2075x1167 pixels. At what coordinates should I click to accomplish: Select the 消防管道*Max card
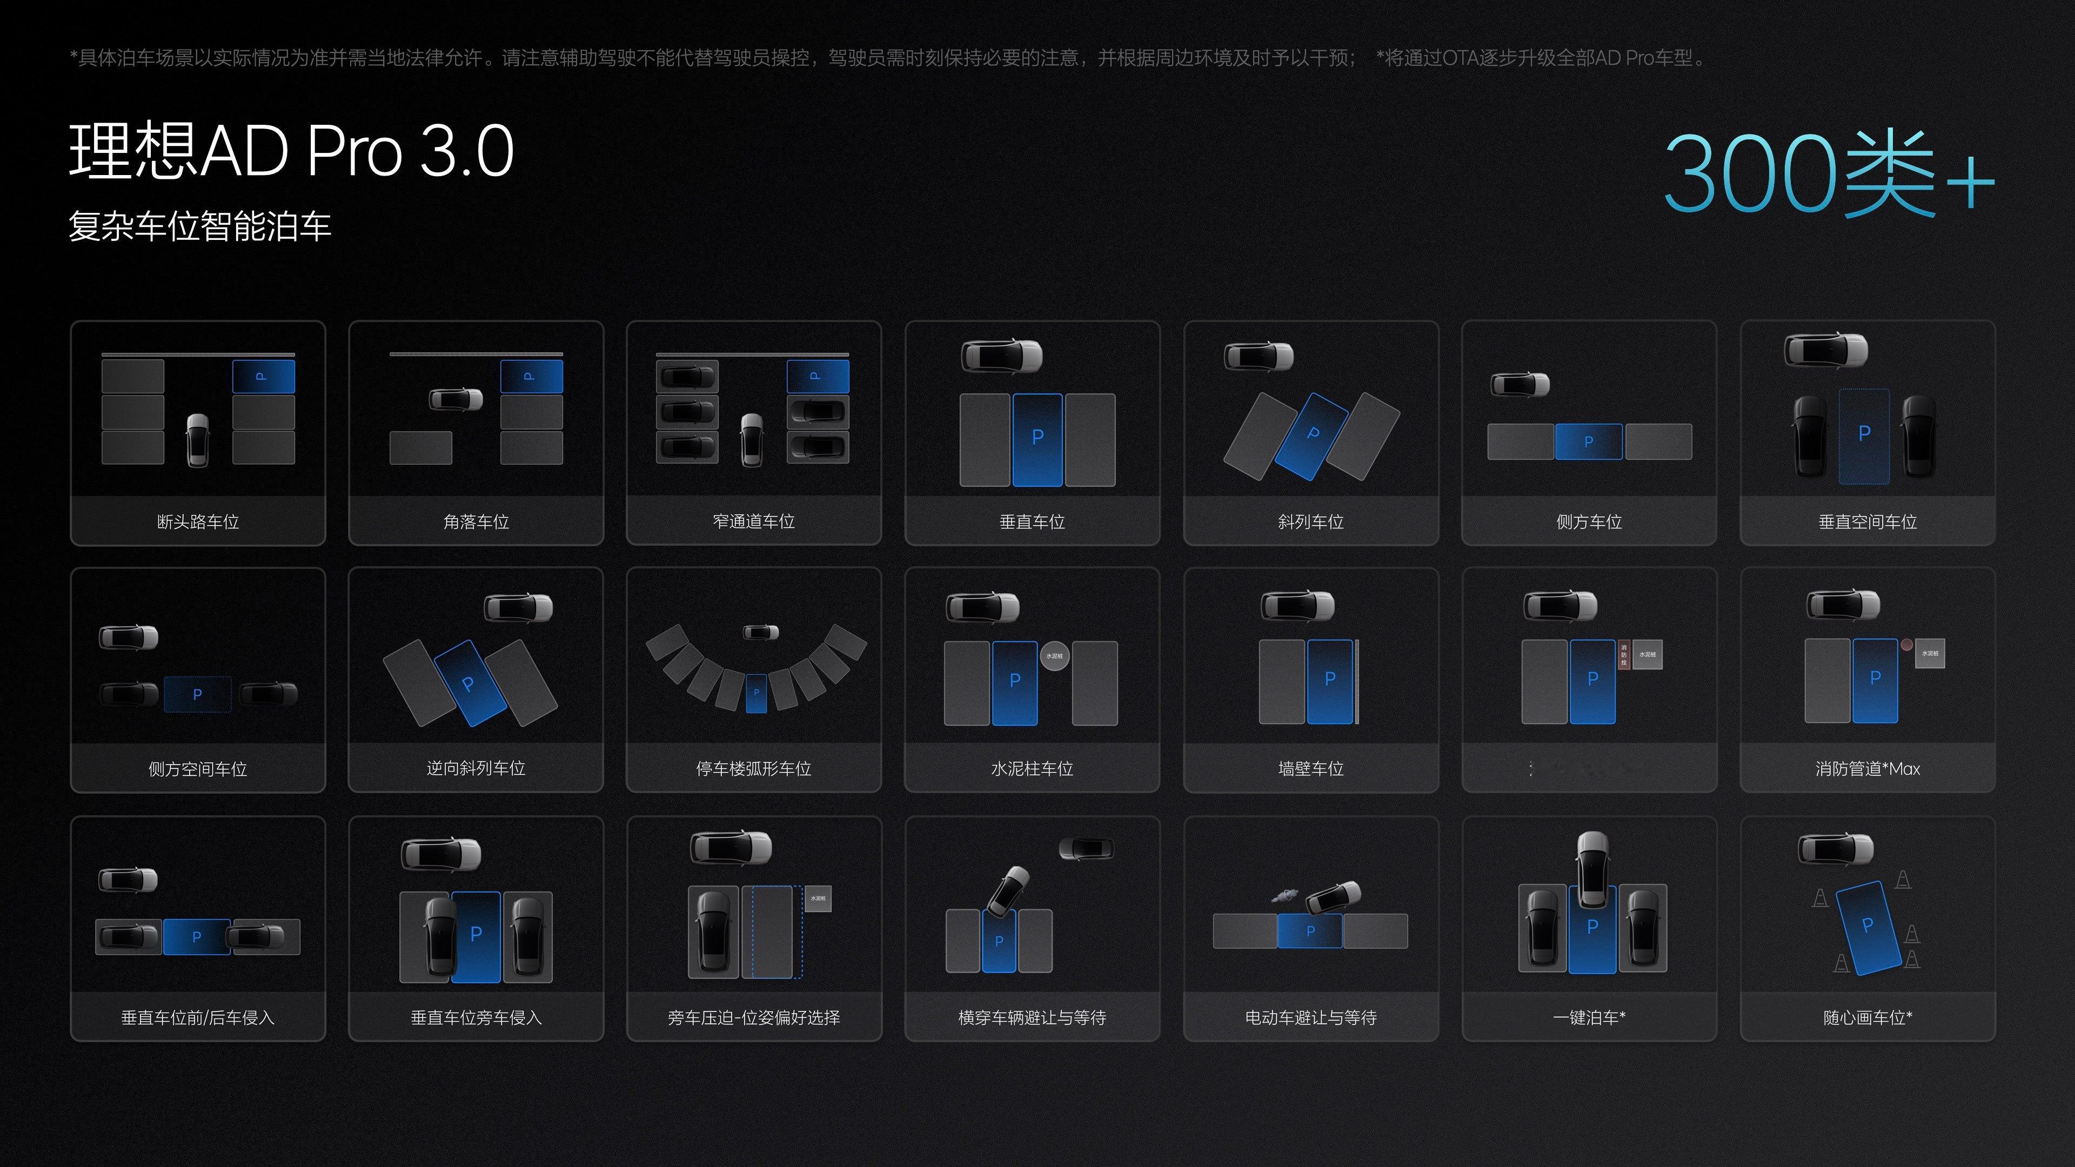tap(1868, 681)
